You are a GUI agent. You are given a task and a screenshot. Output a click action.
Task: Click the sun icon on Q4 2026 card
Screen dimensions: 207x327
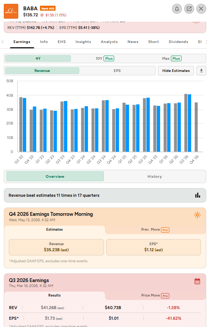click(x=197, y=215)
